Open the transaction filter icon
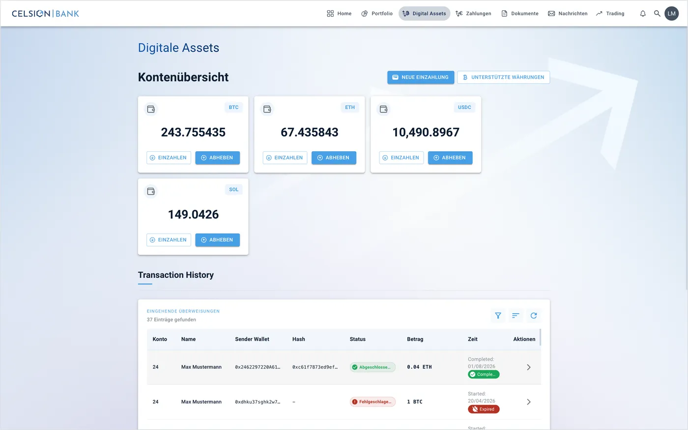 pyautogui.click(x=498, y=316)
